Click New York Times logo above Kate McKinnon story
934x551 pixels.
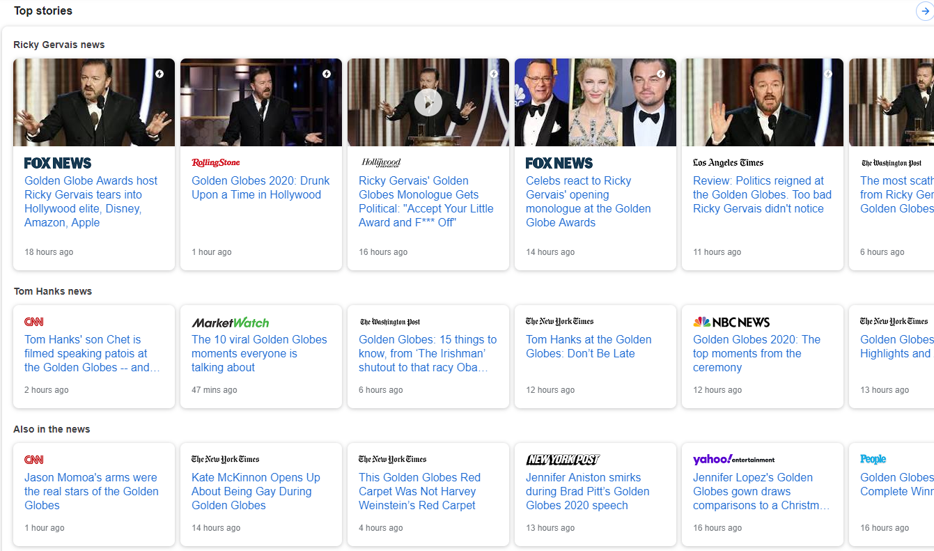point(226,459)
